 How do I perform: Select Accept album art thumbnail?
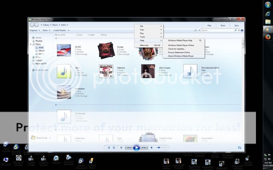coord(106,51)
